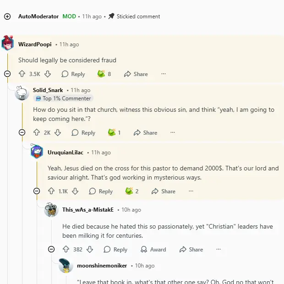Viewport: 284px width, 284px height.
Task: Open more options on Solid_Snark's comment
Action: (173, 132)
